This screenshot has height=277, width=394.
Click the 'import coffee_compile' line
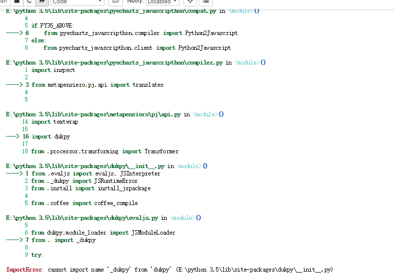point(84,203)
